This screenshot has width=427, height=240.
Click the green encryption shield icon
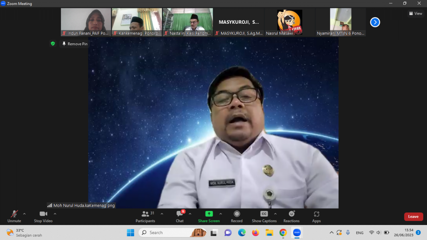click(x=53, y=43)
